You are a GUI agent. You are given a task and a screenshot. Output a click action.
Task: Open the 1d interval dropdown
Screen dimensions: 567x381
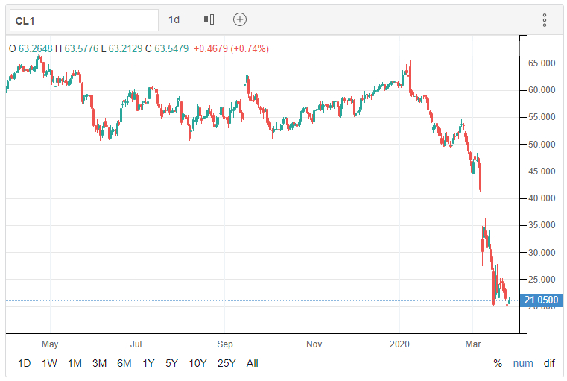(x=174, y=20)
